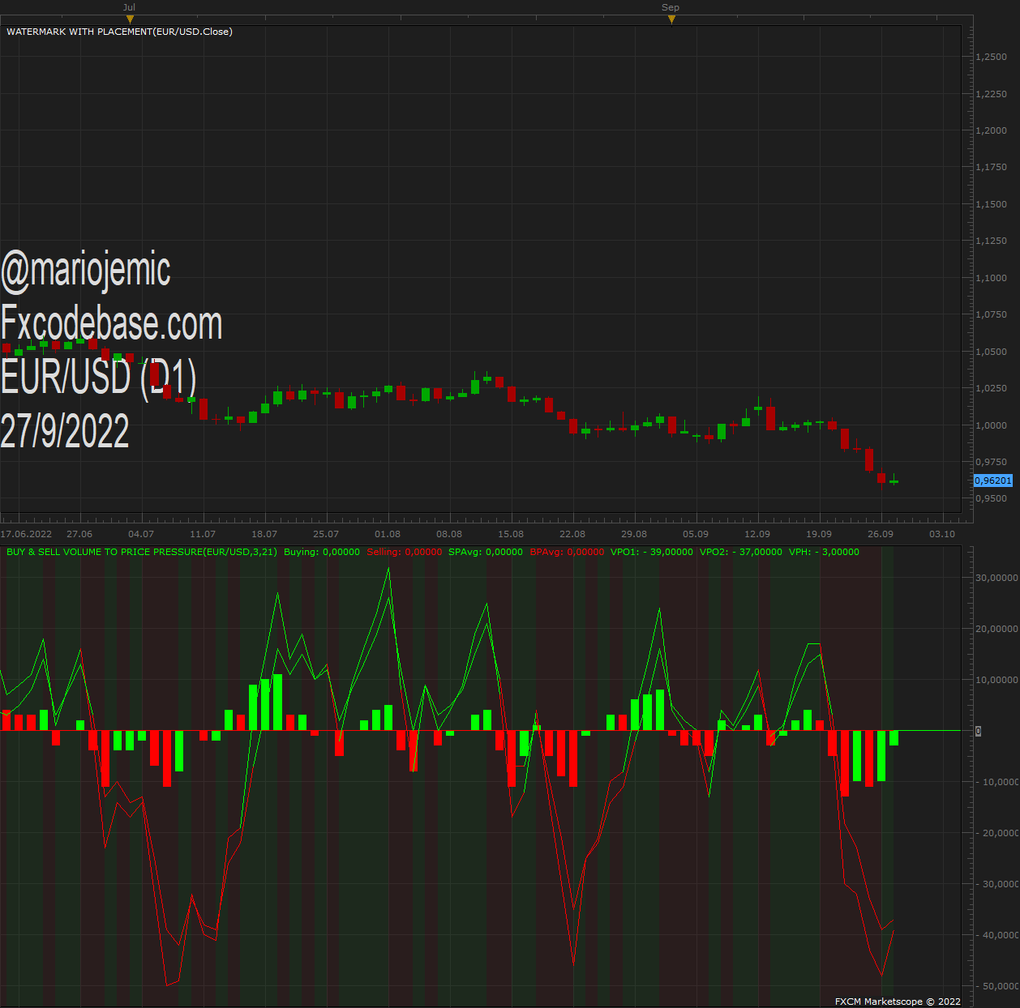The height and width of the screenshot is (1008, 1020).
Task: Click the 1,2500 price axis label
Action: 992,57
